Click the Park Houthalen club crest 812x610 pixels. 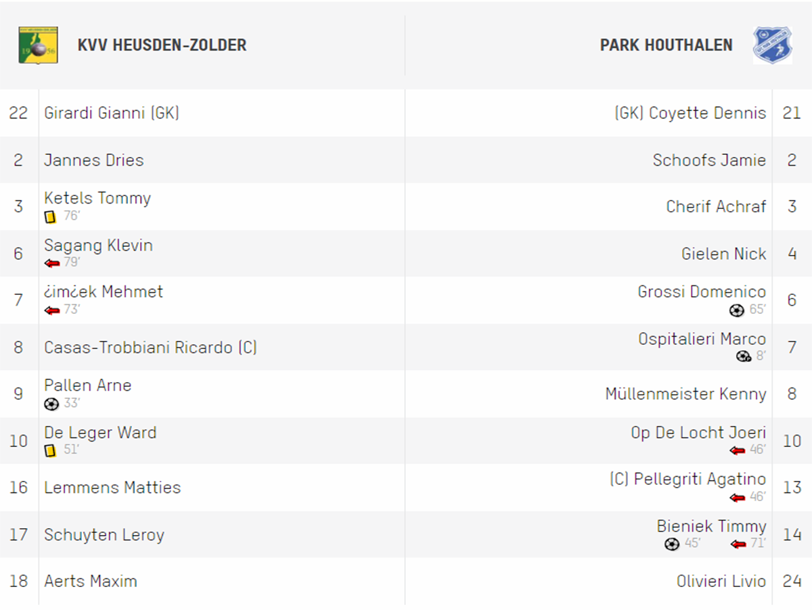[x=773, y=45]
